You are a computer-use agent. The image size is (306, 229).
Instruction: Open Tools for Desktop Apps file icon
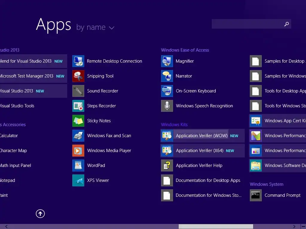coord(256,91)
